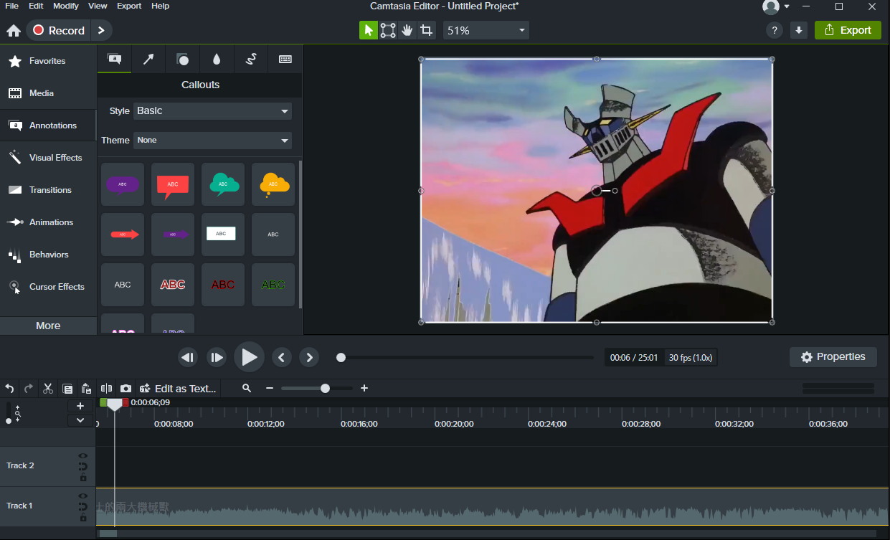The width and height of the screenshot is (890, 540).
Task: Click the Cut scissors icon
Action: pyautogui.click(x=48, y=388)
